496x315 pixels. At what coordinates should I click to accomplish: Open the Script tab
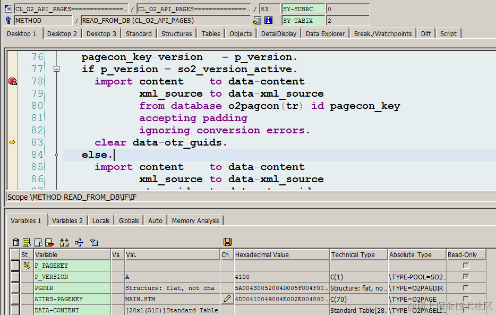pyautogui.click(x=448, y=34)
